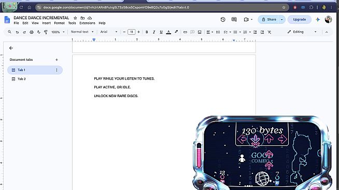Viewport: 339px width, 190px height.
Task: Insert an image from the toolbar
Action: pyautogui.click(x=200, y=32)
